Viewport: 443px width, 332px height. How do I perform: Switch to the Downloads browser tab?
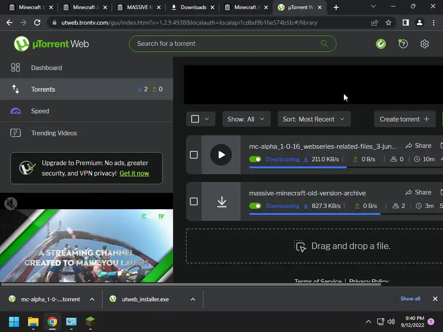pyautogui.click(x=193, y=7)
